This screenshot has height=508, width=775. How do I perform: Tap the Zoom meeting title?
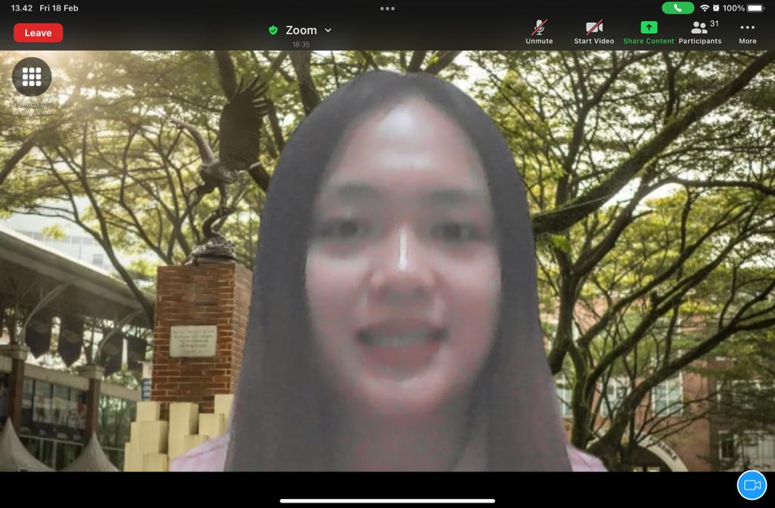[x=301, y=30]
